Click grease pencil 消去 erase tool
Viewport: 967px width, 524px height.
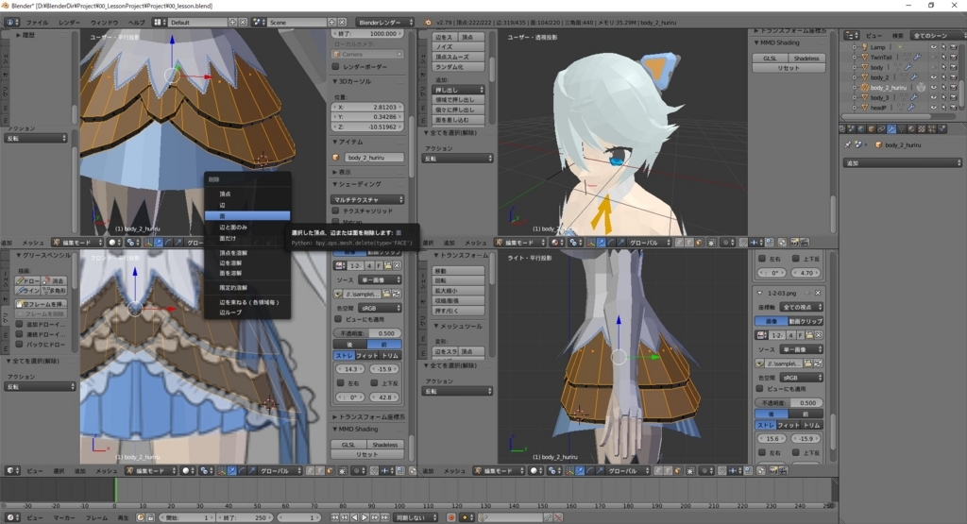[54, 280]
